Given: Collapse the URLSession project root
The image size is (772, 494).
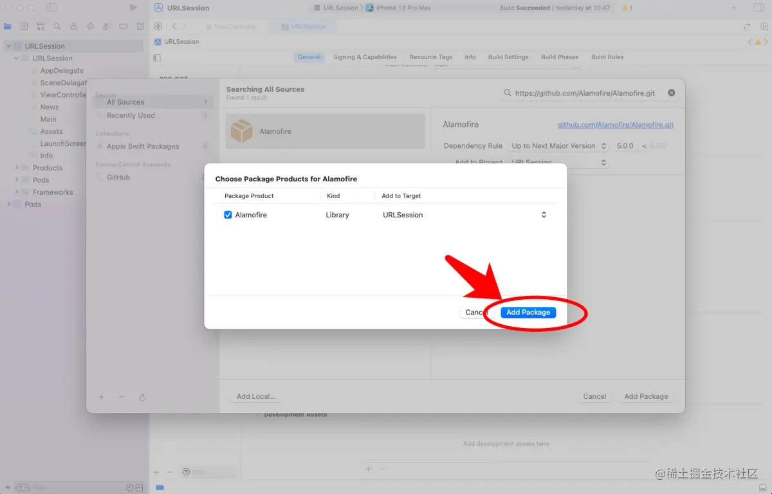Looking at the screenshot, I should 8,46.
